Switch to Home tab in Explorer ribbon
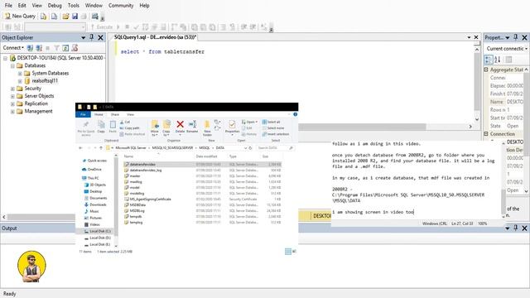Screen dimensions: 530x298 (99, 114)
